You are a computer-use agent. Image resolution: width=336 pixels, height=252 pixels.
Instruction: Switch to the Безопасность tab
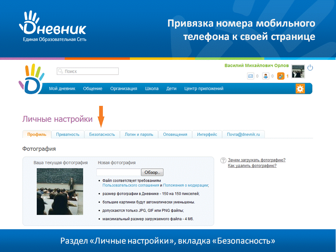click(102, 134)
